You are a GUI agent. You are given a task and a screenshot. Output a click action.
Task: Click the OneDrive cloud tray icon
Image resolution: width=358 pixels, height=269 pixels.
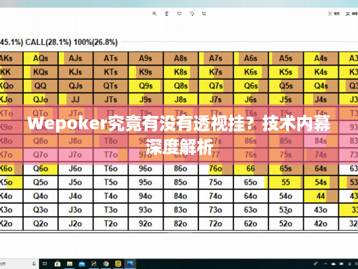pos(334,264)
